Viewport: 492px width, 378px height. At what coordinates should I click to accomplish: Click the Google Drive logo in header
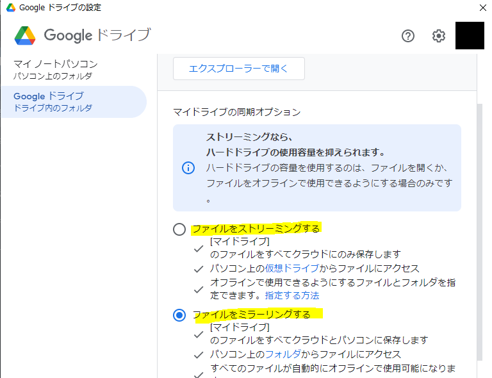pos(25,35)
